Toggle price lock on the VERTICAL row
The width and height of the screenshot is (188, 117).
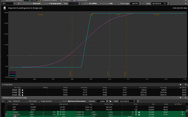(139, 115)
